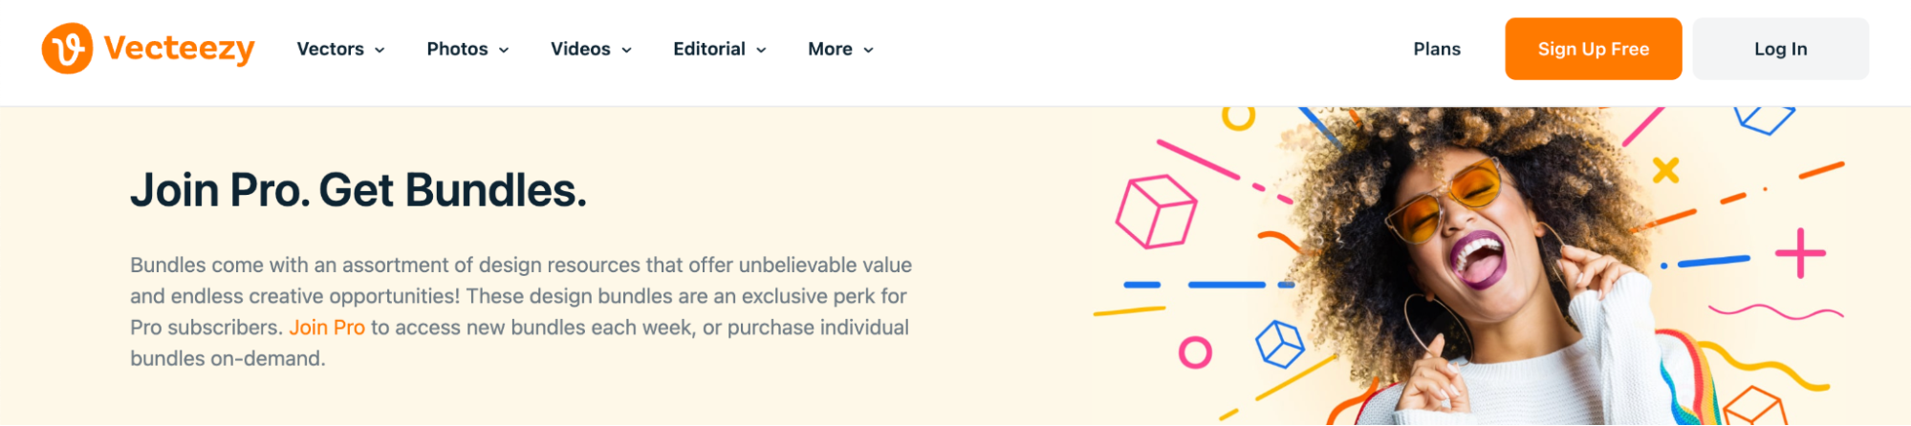The height and width of the screenshot is (426, 1911).
Task: Click the Vecteezy orange circle logo icon
Action: tap(67, 49)
